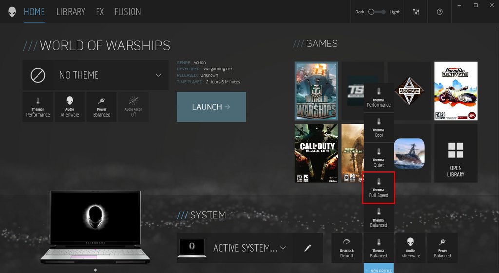499x273 pixels.
Task: Open the FX tab
Action: [x=100, y=12]
